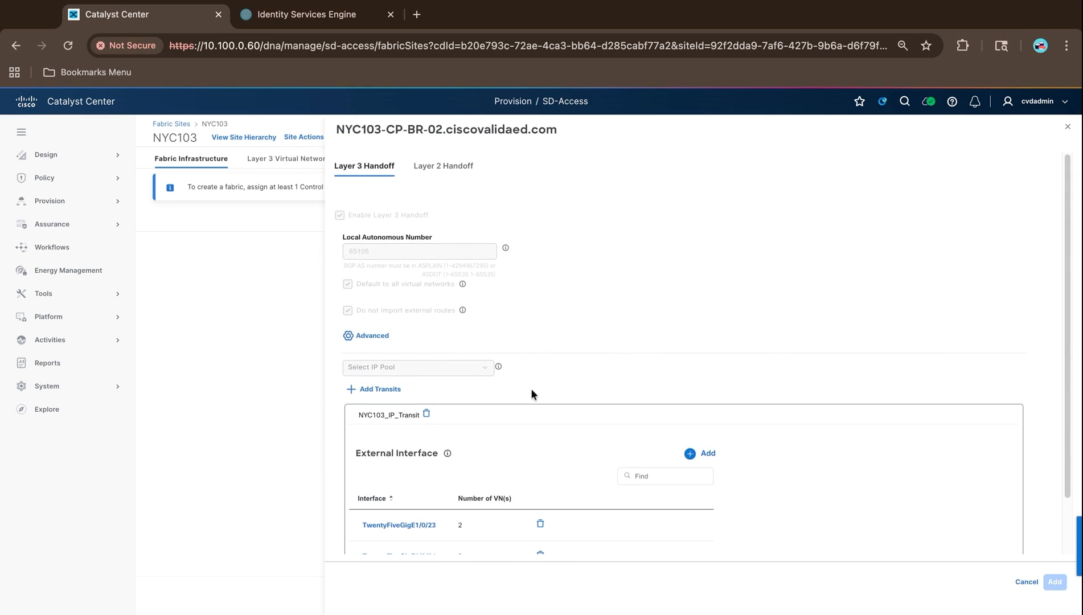Screen dimensions: 1083x615
Task: Open the Fabric Infrastructure tab
Action: (x=191, y=158)
